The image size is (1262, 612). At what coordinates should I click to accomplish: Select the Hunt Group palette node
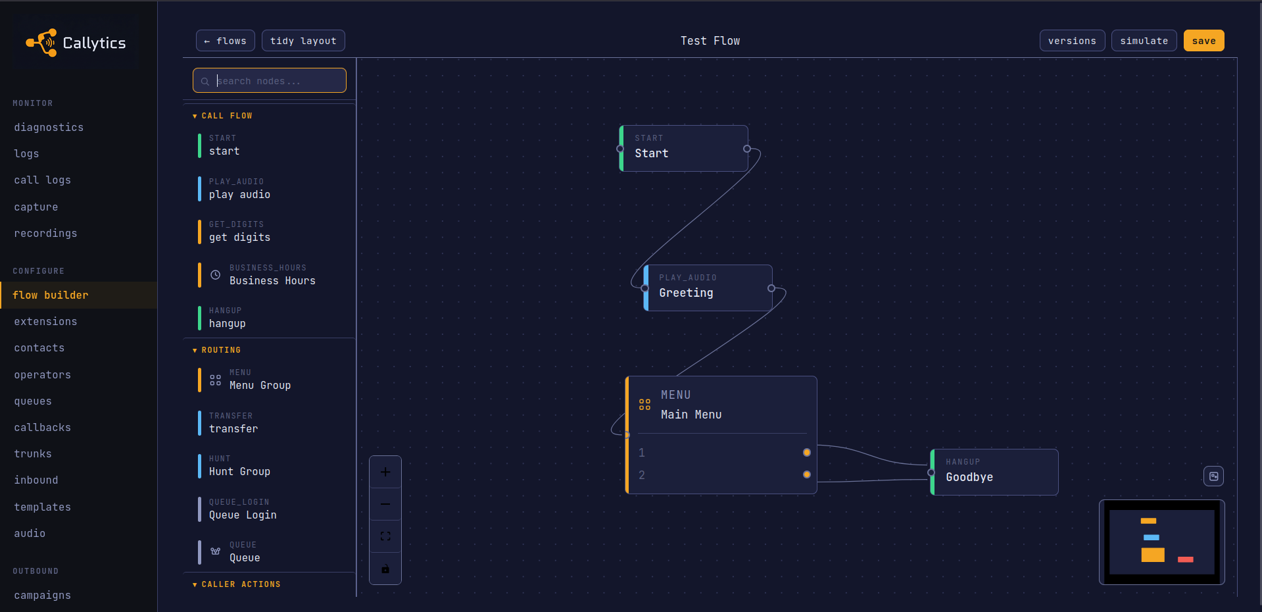(x=270, y=466)
